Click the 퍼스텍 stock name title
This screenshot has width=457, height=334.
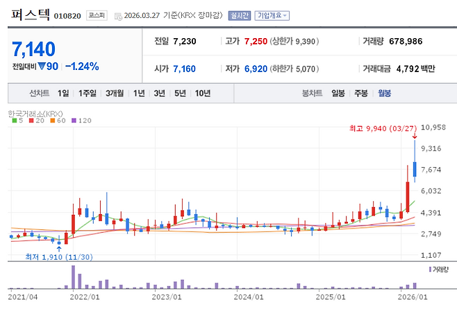27,15
